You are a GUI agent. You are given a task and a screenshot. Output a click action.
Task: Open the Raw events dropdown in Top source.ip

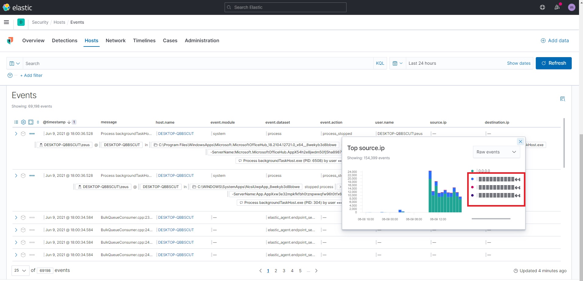click(496, 152)
